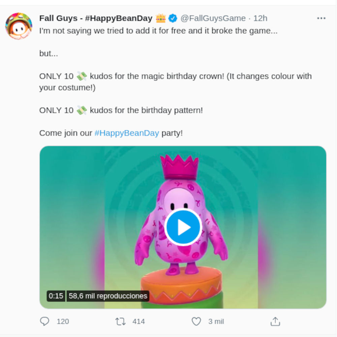Click the 0:15 video duration label
Screen dimensions: 337x337
(56, 296)
